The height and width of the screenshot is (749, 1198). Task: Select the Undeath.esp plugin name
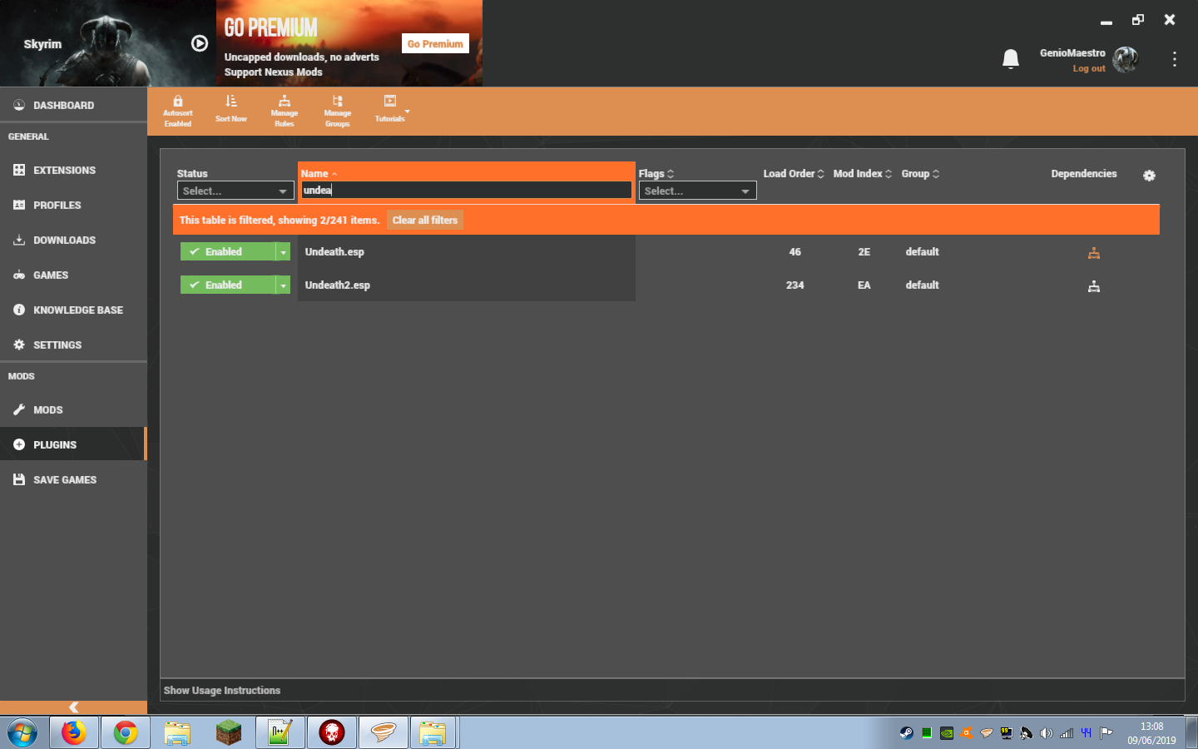click(334, 251)
